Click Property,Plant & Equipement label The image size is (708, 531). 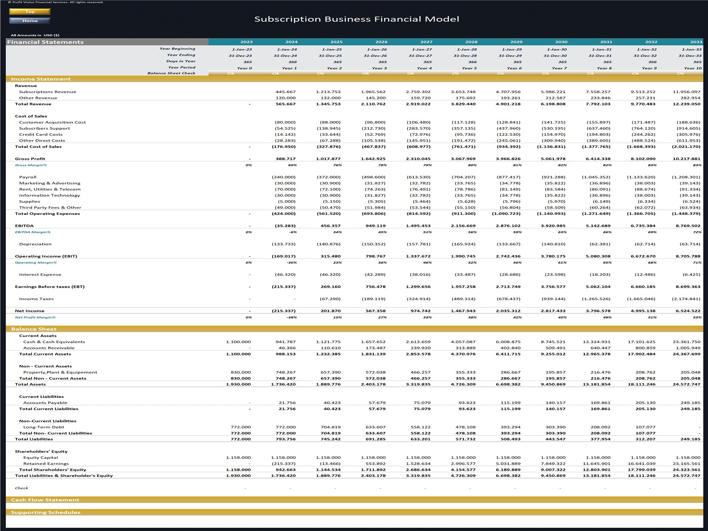pos(60,372)
